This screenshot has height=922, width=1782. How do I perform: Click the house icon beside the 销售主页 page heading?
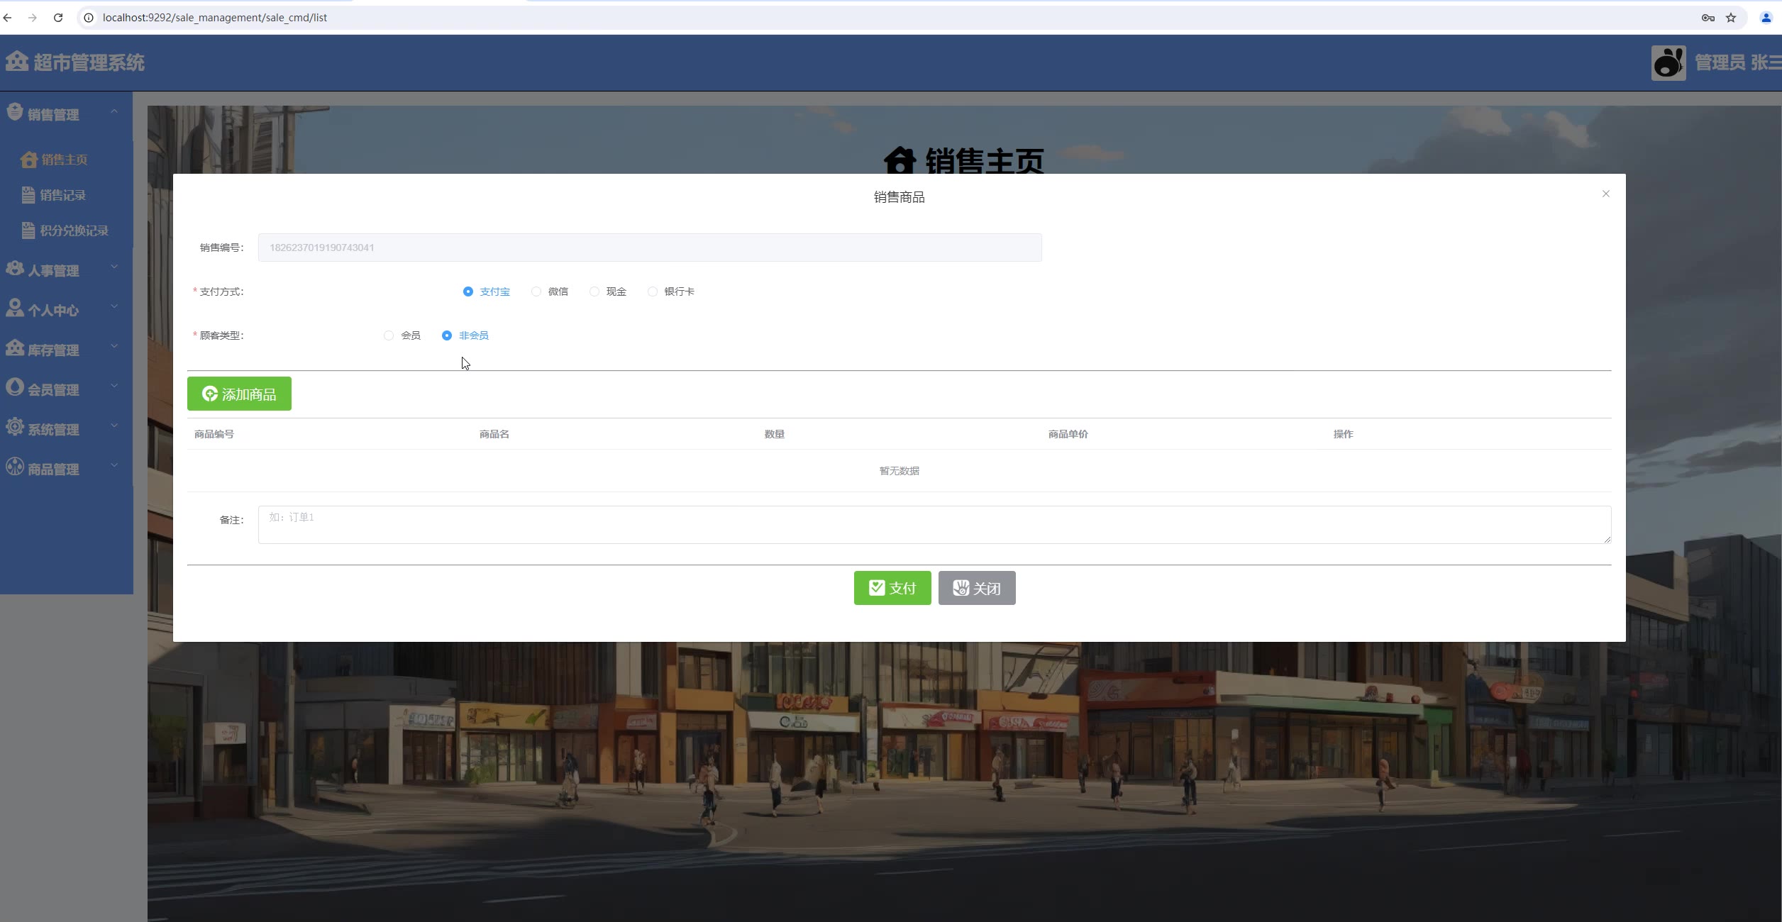900,160
